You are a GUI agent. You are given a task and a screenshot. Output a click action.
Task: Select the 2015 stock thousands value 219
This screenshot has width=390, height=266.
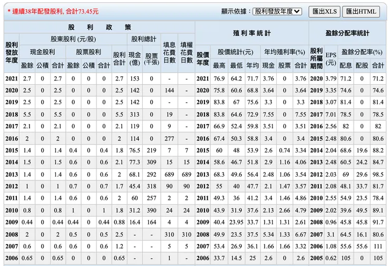151,150
